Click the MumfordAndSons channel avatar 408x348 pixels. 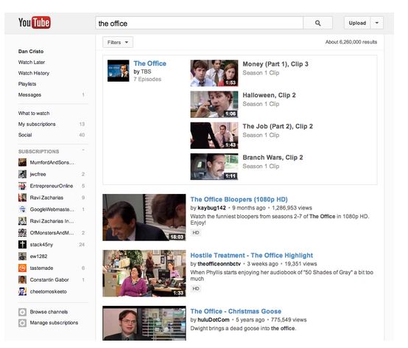click(22, 162)
